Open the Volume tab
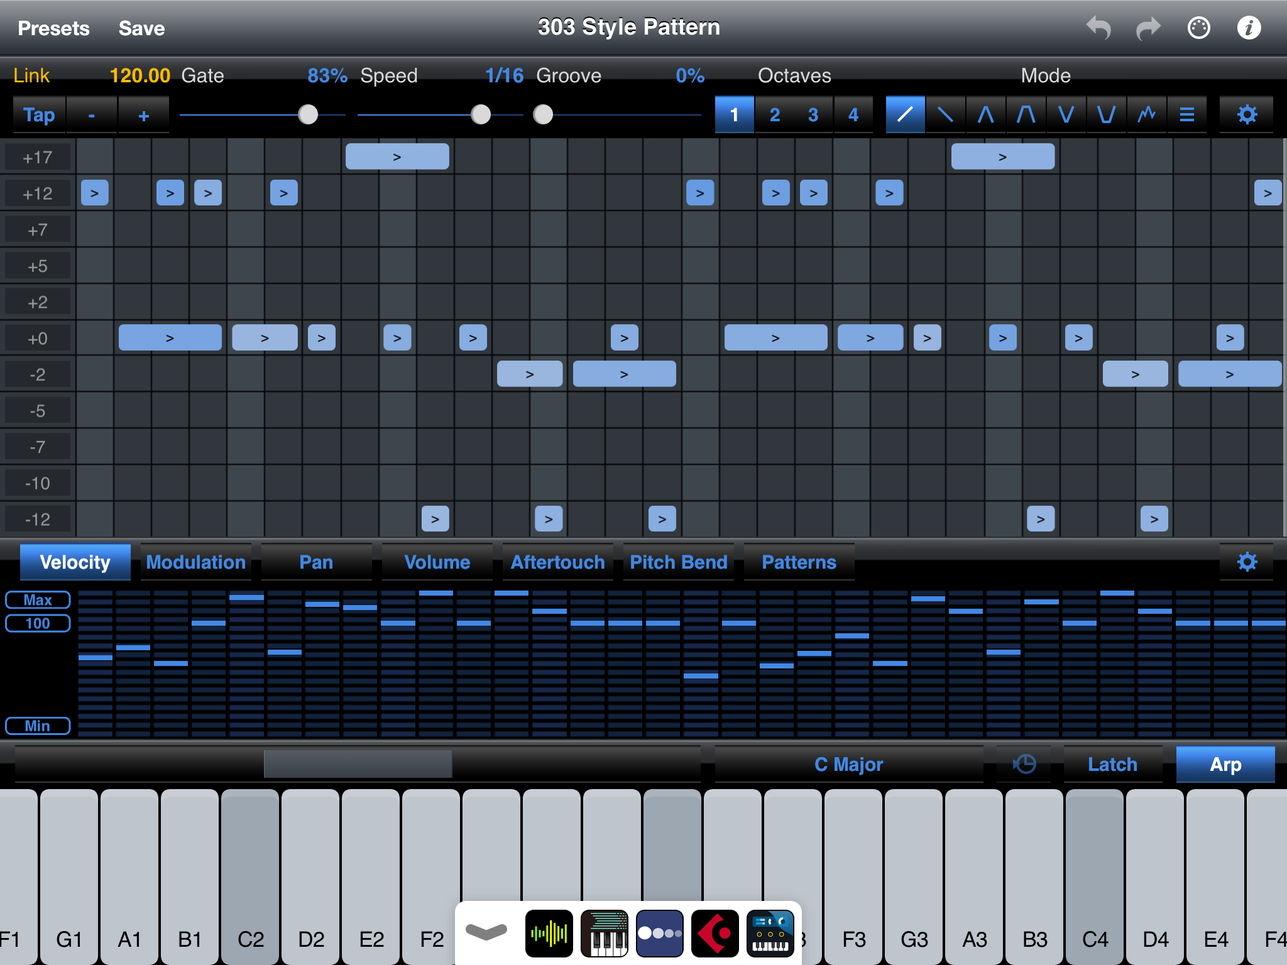Image resolution: width=1287 pixels, height=965 pixels. pos(437,562)
